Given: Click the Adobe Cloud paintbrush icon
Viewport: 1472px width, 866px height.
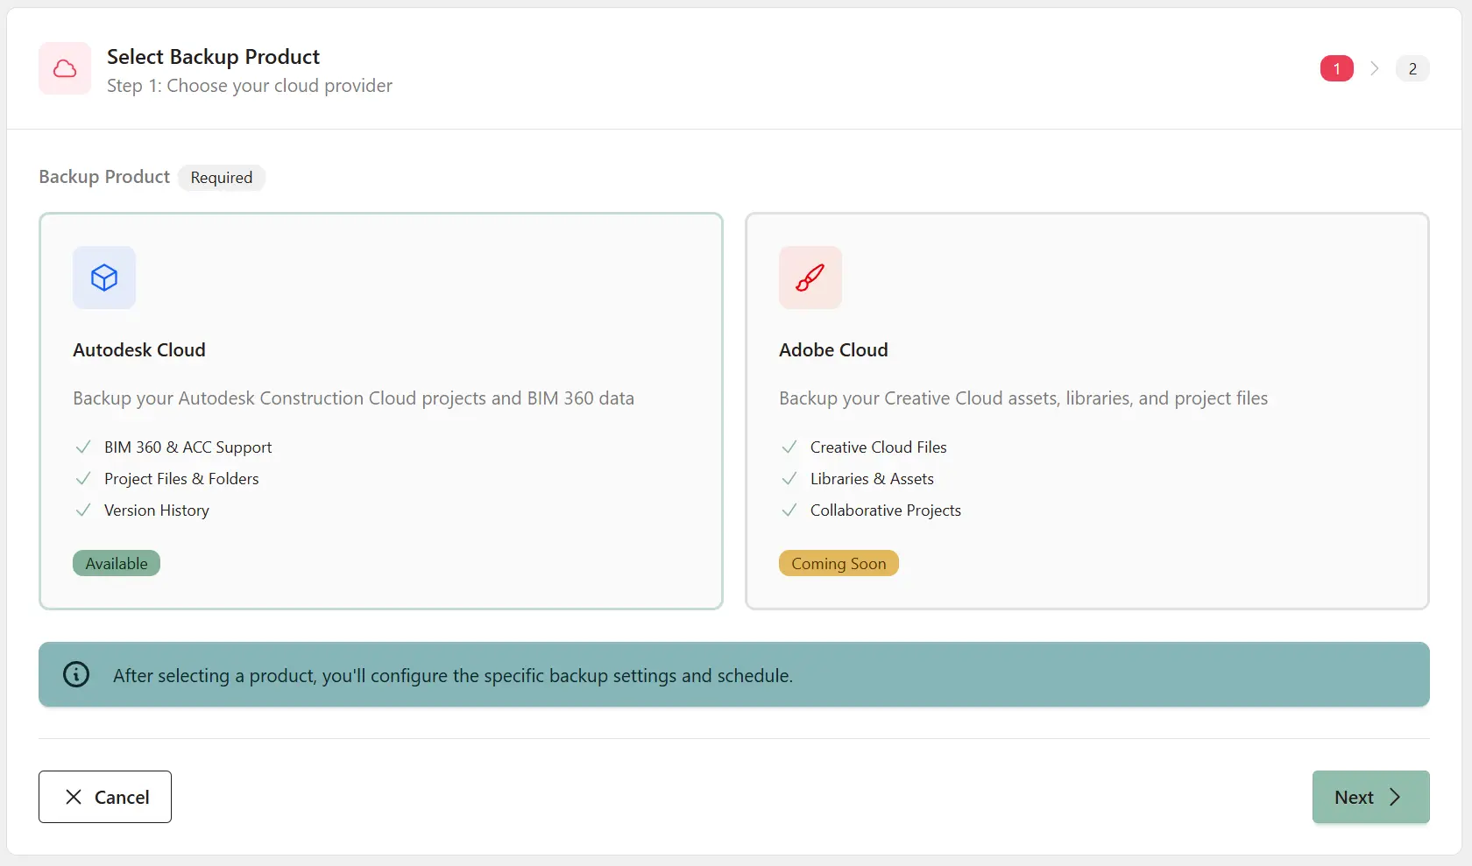Looking at the screenshot, I should tap(810, 278).
